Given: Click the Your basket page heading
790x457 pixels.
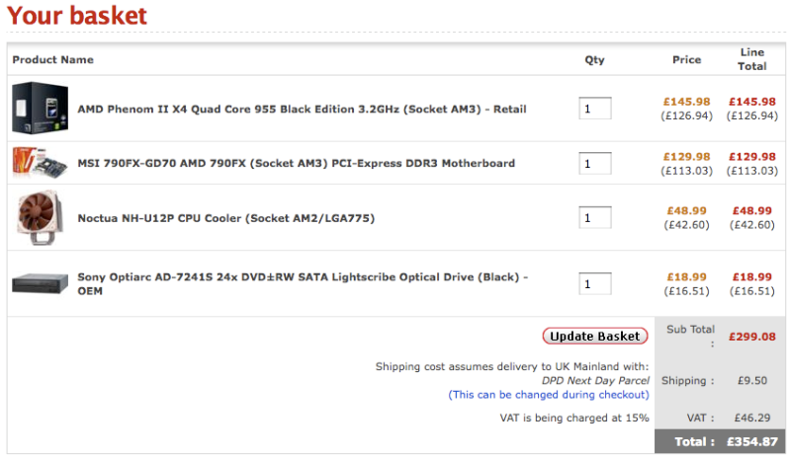Looking at the screenshot, I should coord(77,16).
